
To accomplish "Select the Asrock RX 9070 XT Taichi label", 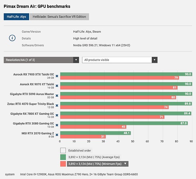I will (37, 84).
